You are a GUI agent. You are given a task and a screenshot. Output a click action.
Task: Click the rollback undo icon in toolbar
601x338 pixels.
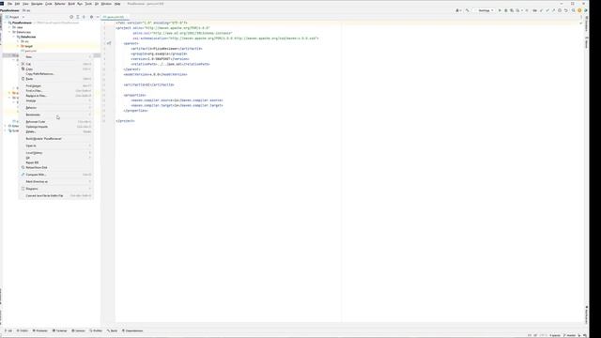tap(565, 10)
